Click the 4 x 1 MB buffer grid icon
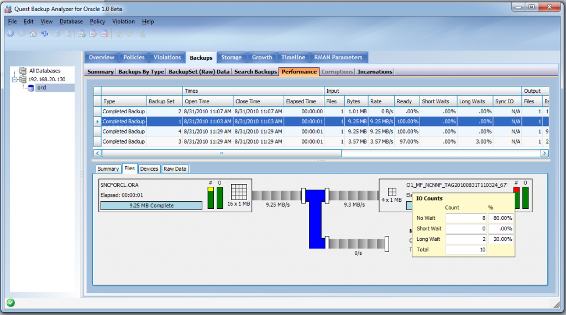This screenshot has height=315, width=566. (x=392, y=192)
